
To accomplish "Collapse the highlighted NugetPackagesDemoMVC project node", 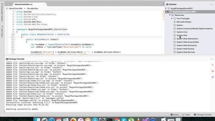I will (168, 12).
